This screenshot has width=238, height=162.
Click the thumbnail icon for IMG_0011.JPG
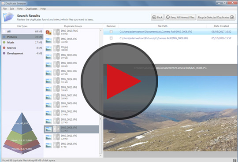point(48,137)
